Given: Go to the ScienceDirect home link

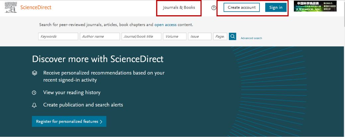Looking at the screenshot, I should [36, 7].
